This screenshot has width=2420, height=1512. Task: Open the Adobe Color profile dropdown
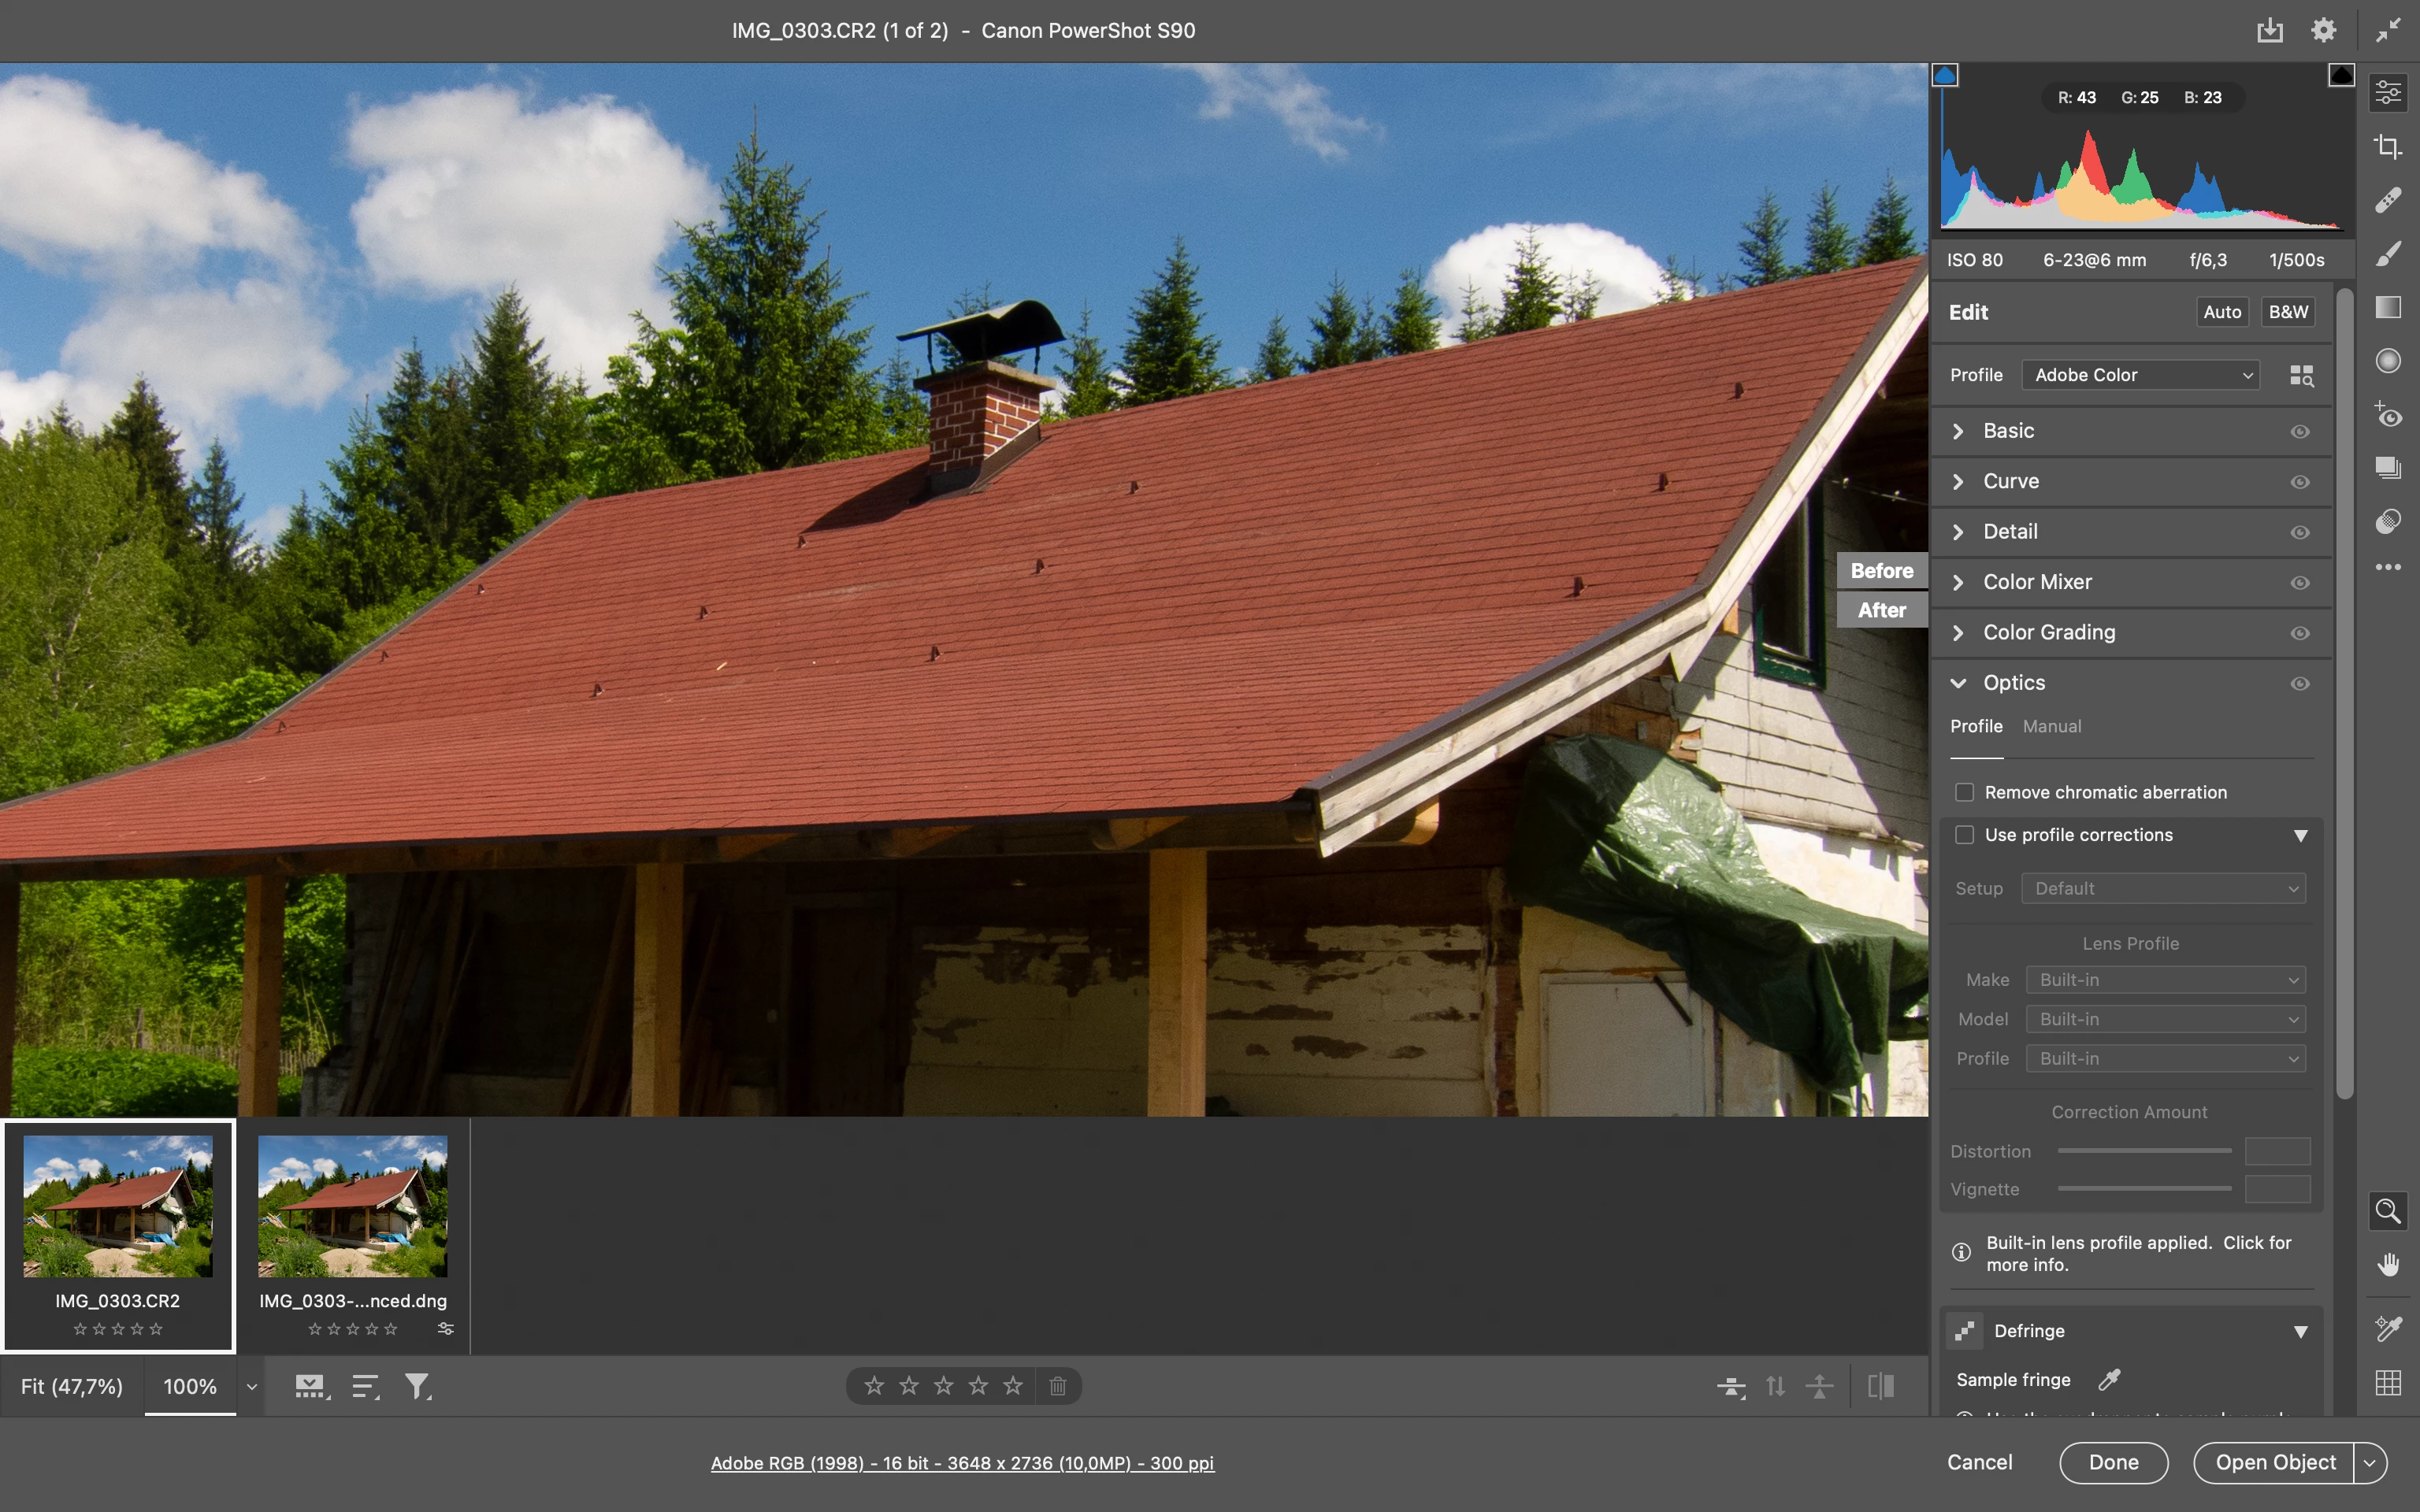(2140, 375)
